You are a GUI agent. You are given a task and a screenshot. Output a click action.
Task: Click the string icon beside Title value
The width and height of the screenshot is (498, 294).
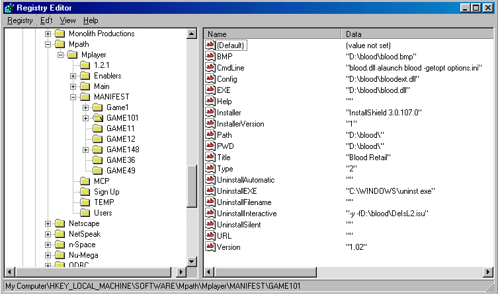click(210, 158)
